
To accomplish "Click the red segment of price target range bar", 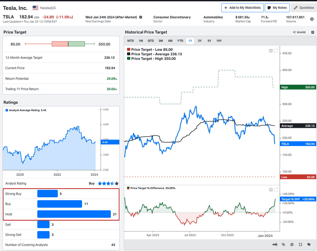I will (x=60, y=44).
